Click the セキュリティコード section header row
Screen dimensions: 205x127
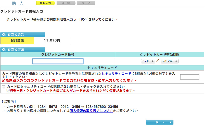(102, 68)
